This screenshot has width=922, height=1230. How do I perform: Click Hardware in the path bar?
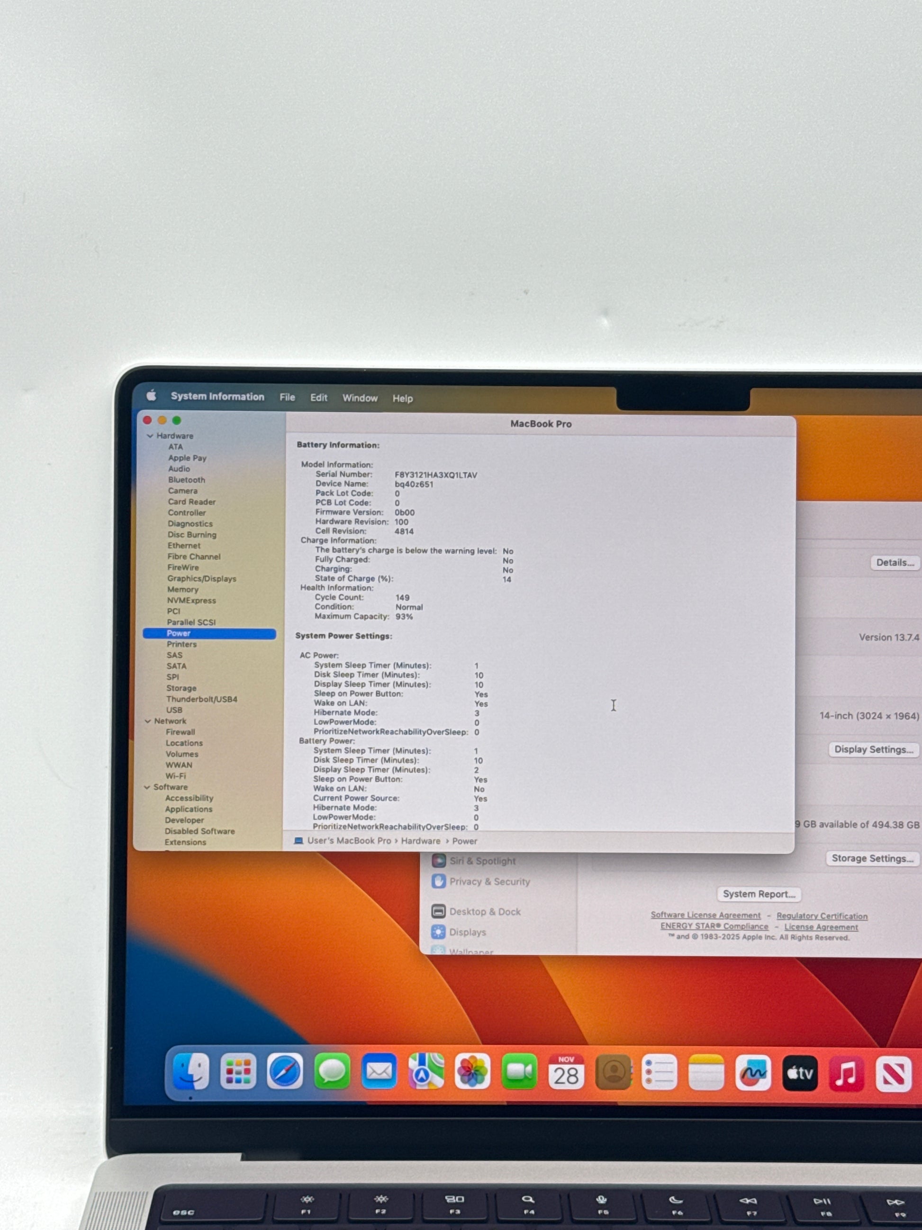[420, 841]
